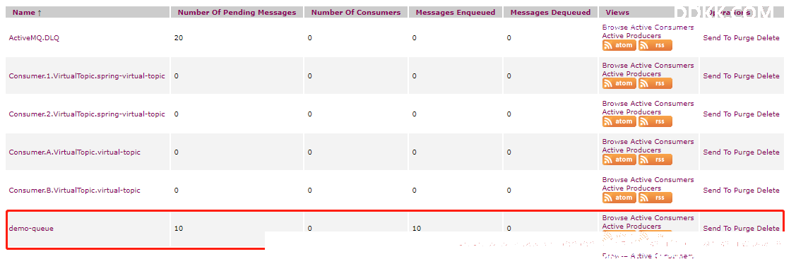Open Consumer.2.VirtualTopic.spring-virtual-topic queue link
This screenshot has height=259, width=796.
[x=87, y=114]
